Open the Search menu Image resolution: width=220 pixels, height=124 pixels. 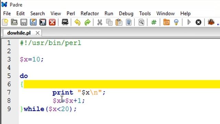point(37,13)
